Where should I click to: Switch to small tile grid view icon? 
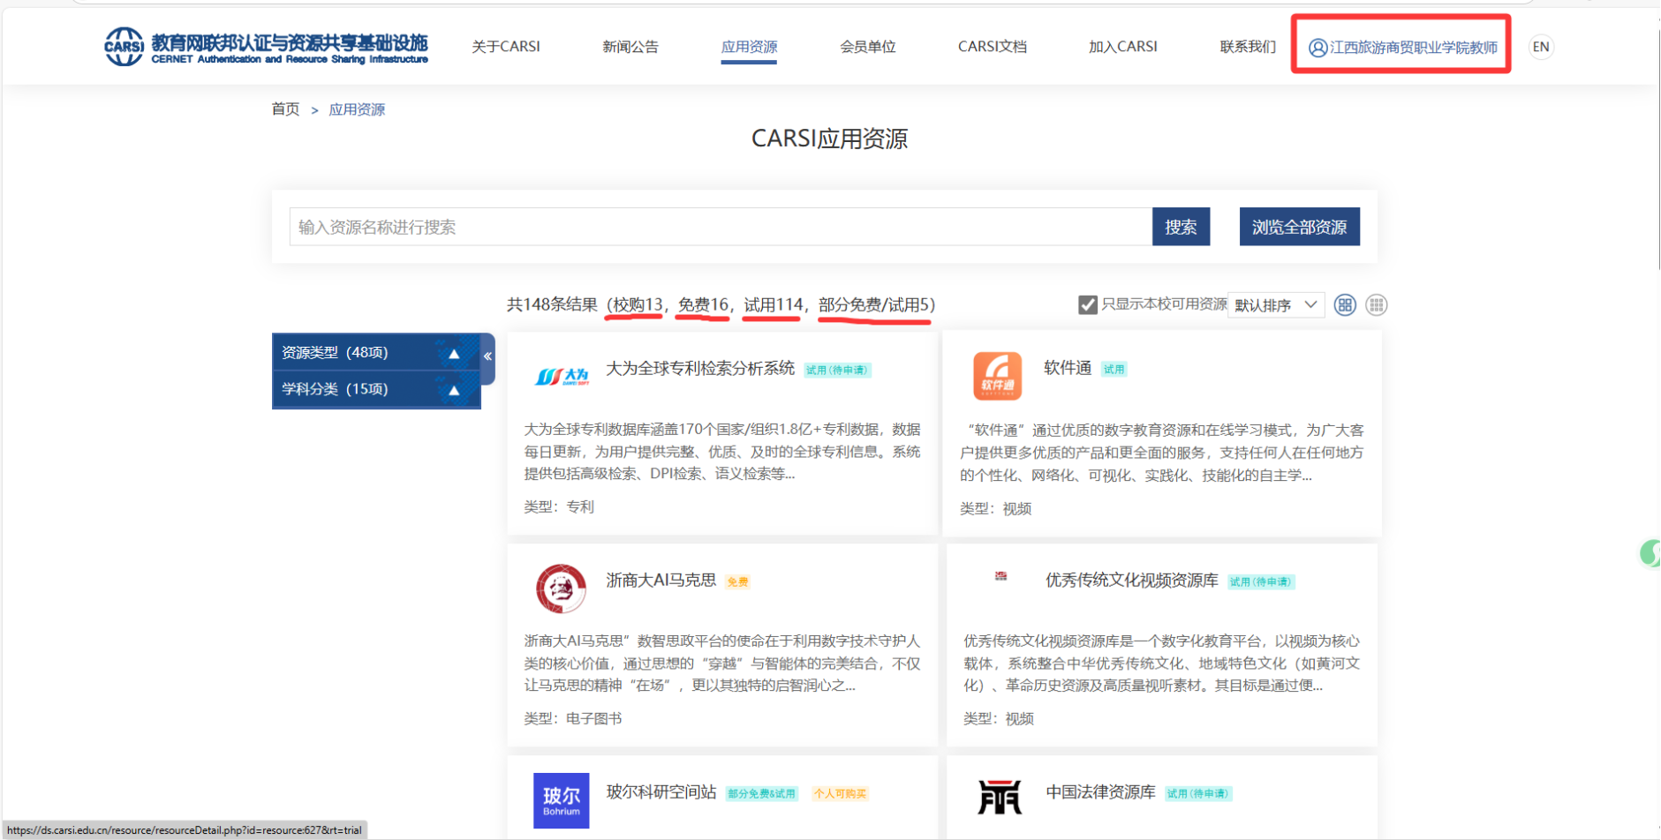(1376, 304)
